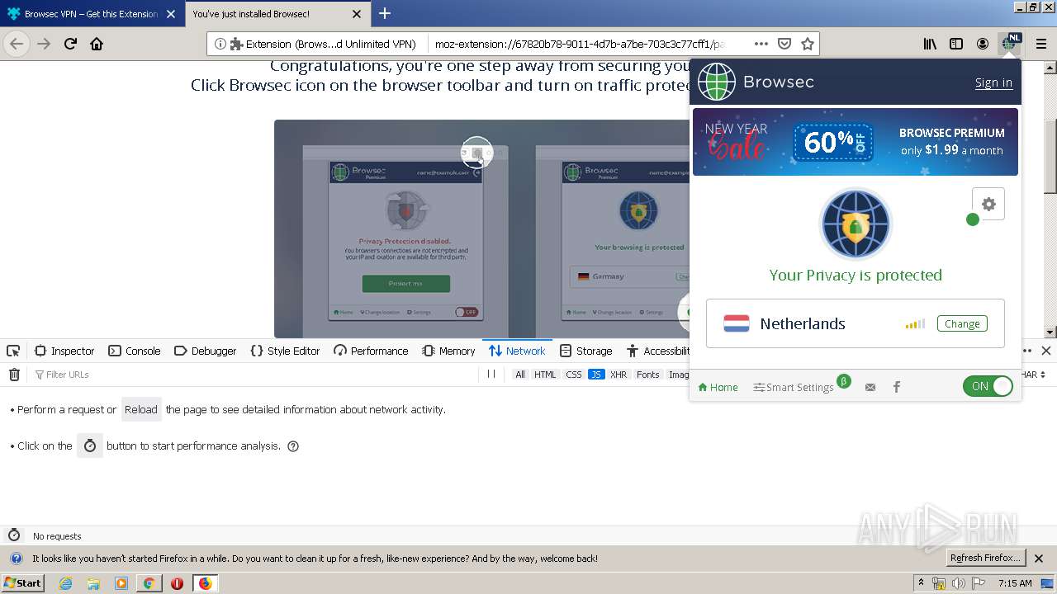Open the Windows Start menu
Image resolution: width=1057 pixels, height=594 pixels.
[22, 583]
